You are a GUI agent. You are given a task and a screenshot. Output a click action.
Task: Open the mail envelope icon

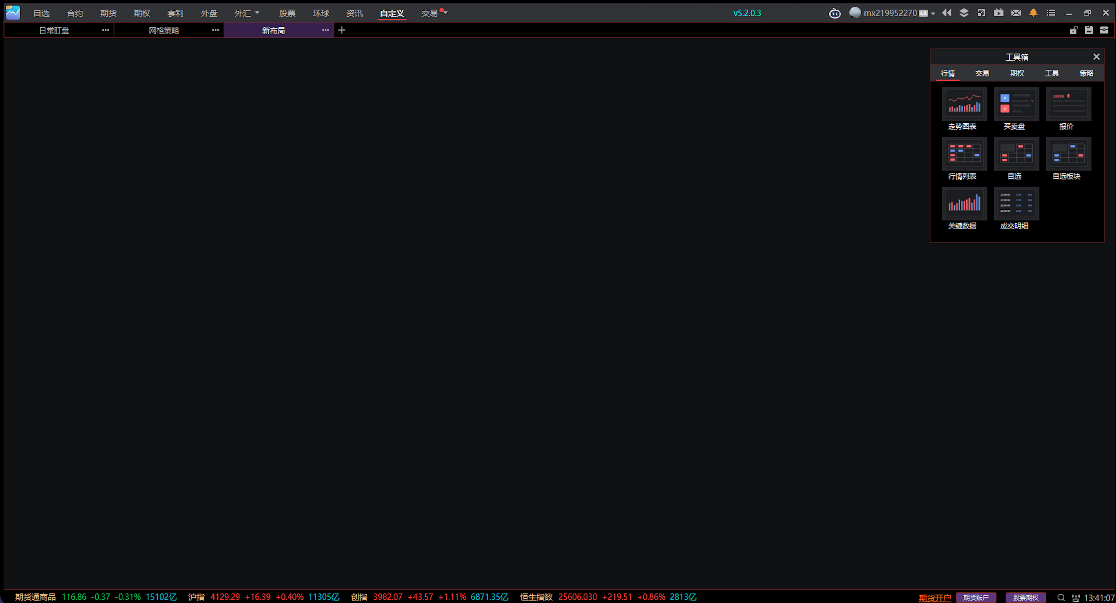(1016, 13)
